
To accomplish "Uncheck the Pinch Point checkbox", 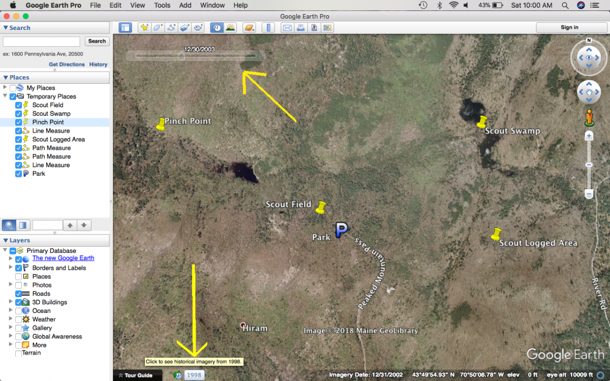I will pyautogui.click(x=18, y=122).
